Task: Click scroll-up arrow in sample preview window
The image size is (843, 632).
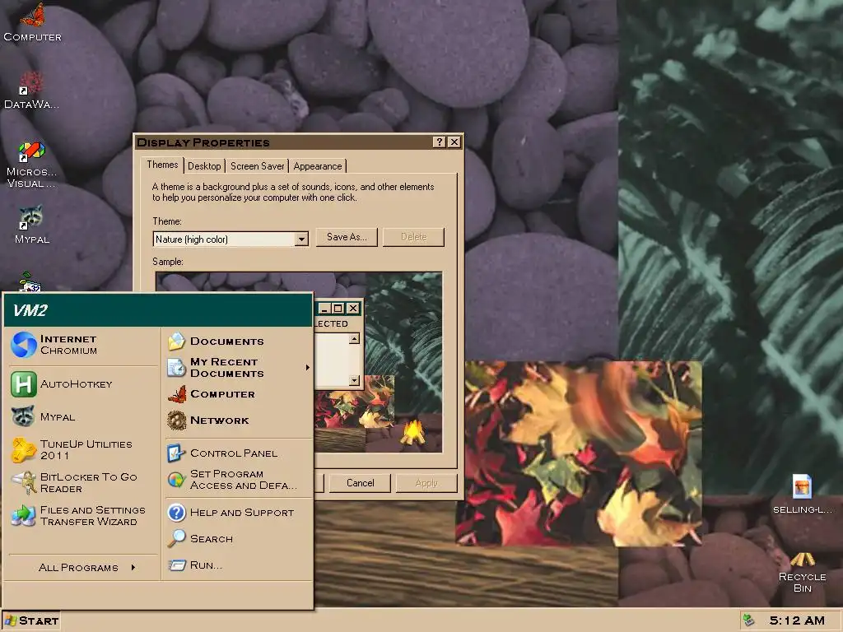Action: [354, 338]
